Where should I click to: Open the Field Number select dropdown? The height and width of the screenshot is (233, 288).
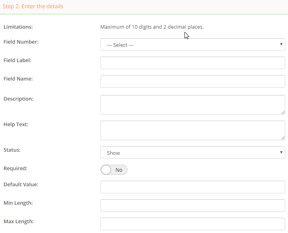click(193, 44)
